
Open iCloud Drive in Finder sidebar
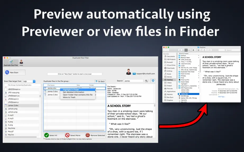[x=170, y=65]
